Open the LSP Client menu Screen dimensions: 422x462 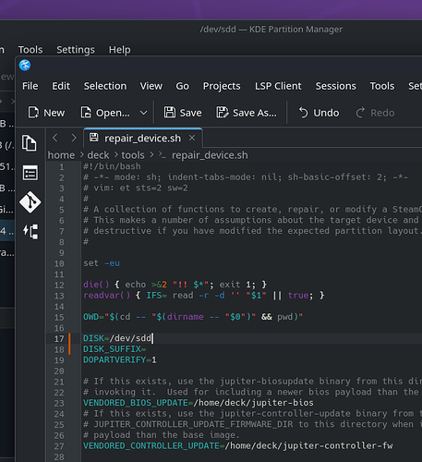[x=278, y=86]
